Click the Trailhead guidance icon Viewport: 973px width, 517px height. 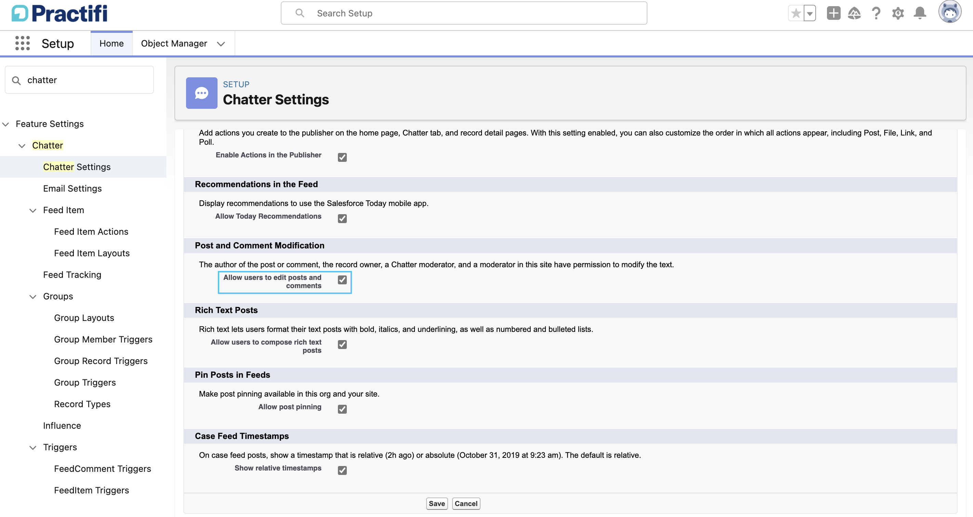pos(854,14)
